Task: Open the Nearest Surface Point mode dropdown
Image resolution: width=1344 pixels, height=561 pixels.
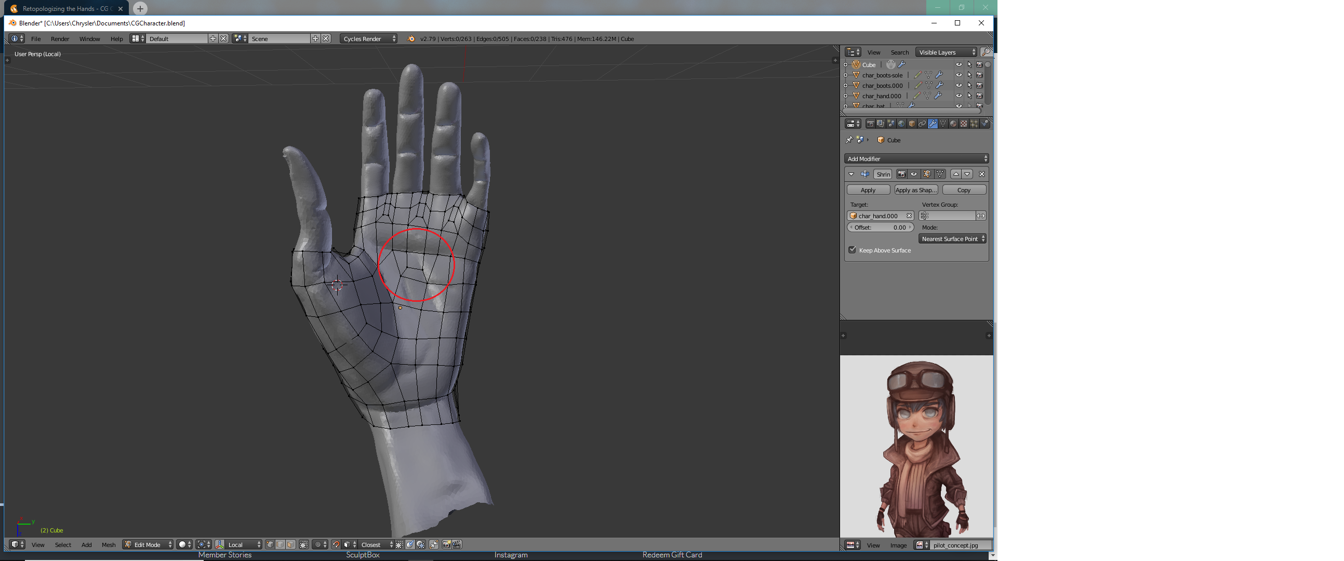Action: (952, 238)
